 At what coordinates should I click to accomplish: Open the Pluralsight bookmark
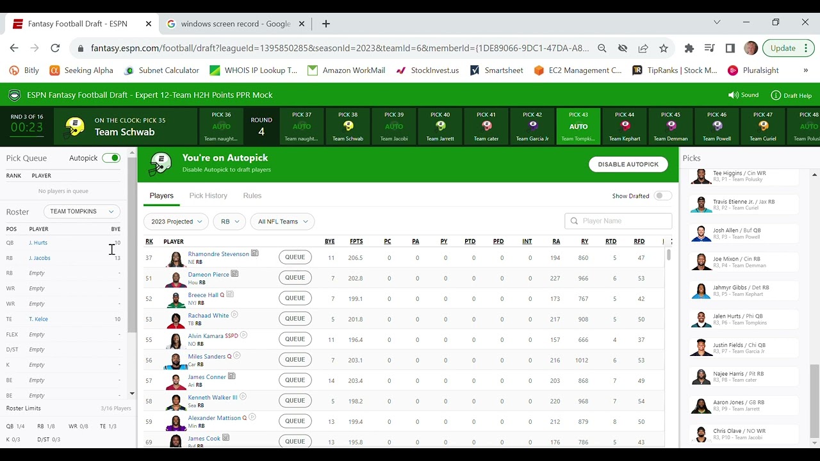(x=753, y=70)
